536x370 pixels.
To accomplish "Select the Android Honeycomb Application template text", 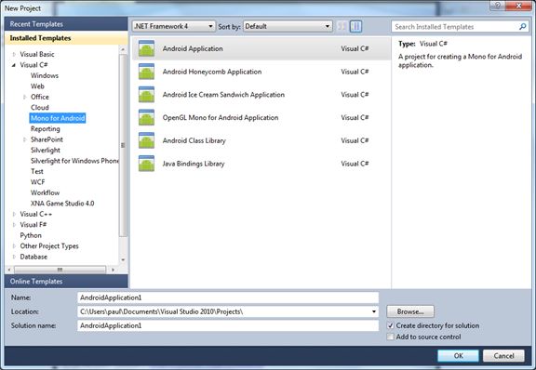I will coord(212,72).
